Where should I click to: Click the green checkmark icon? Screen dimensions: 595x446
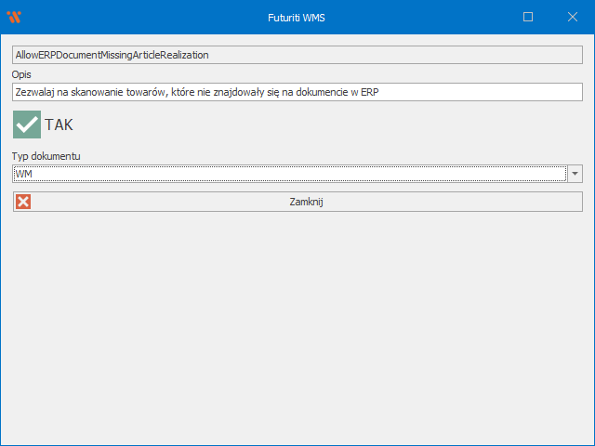coord(27,125)
